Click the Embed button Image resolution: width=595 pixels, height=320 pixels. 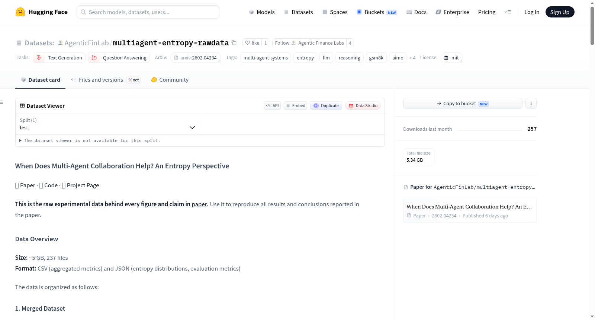pyautogui.click(x=295, y=106)
